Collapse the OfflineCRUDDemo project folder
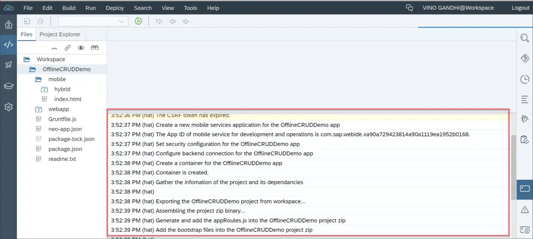 click(33, 69)
